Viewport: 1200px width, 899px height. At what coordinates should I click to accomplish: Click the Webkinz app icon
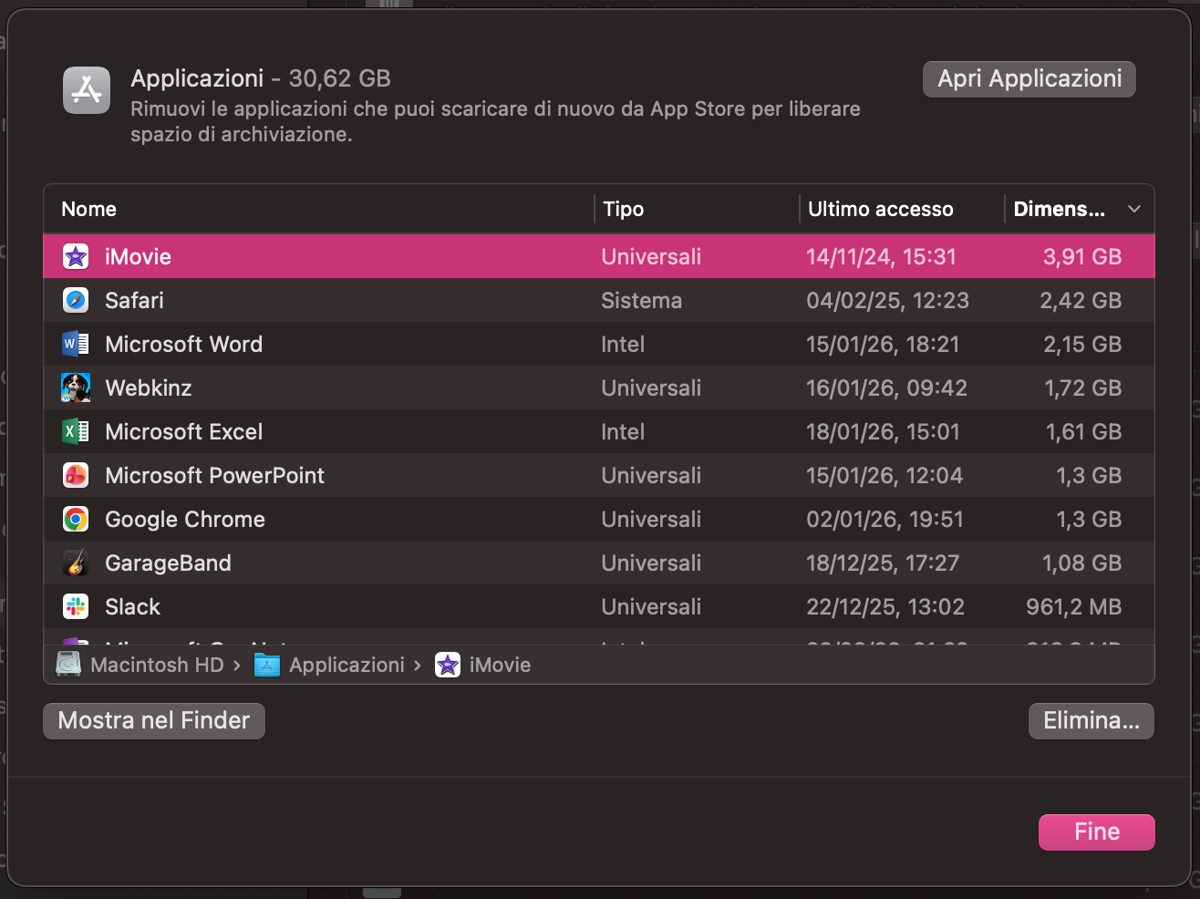pyautogui.click(x=76, y=388)
